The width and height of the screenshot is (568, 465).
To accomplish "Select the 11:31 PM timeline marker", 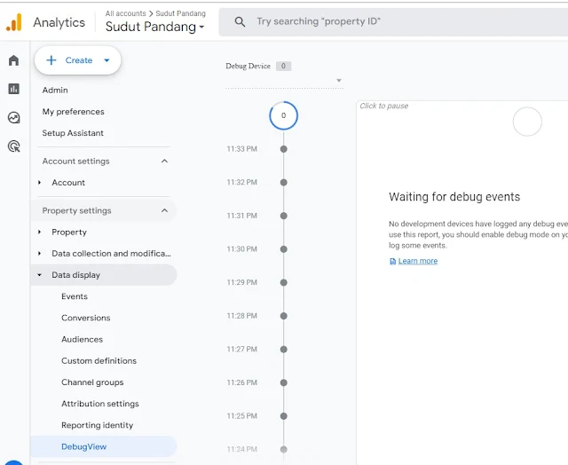I will point(284,216).
